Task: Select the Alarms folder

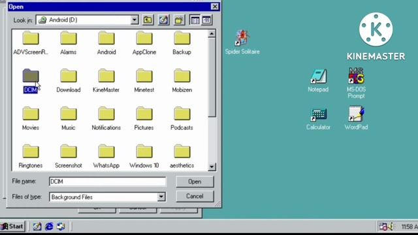Action: click(69, 43)
